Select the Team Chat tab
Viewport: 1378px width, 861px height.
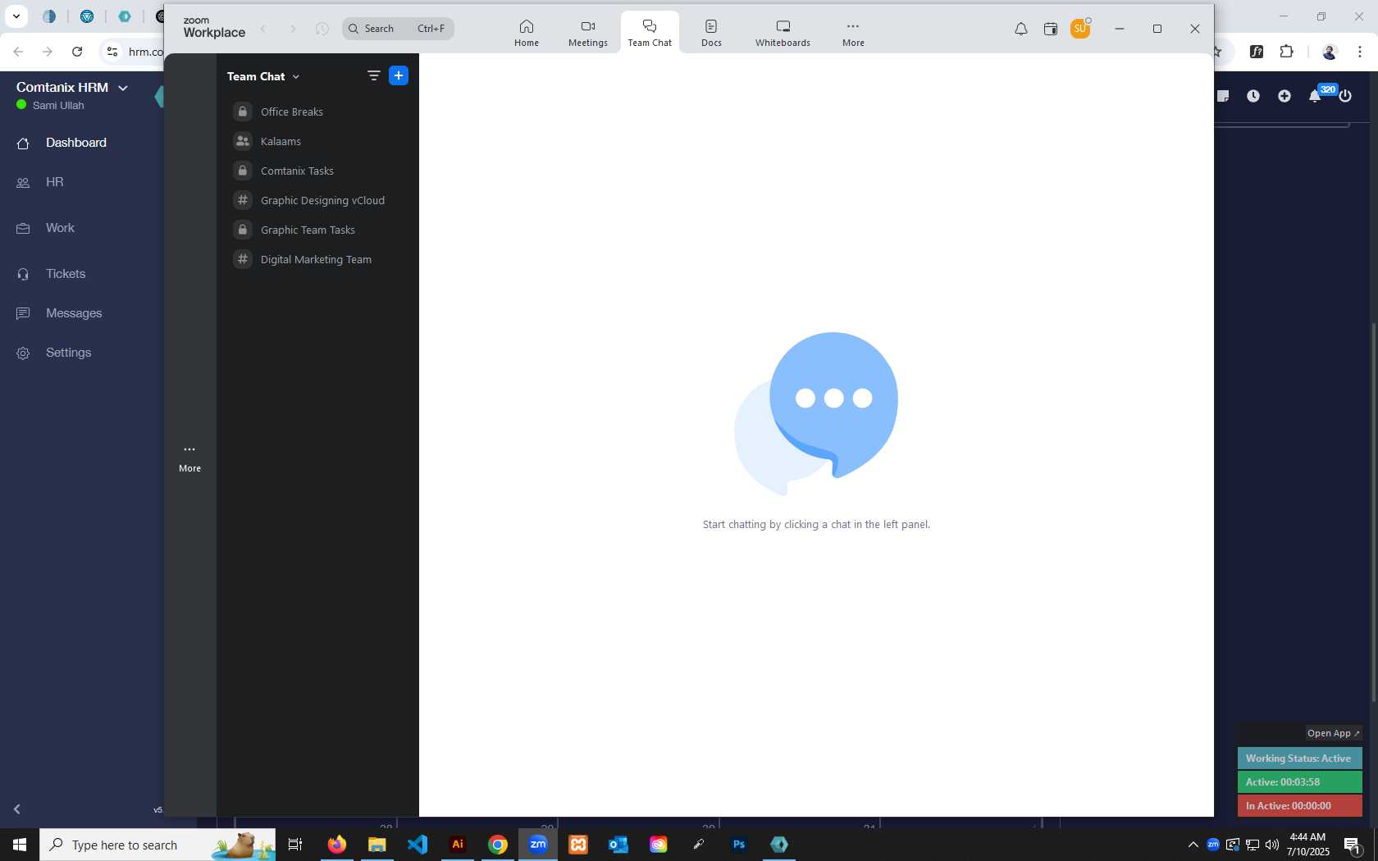pos(649,33)
